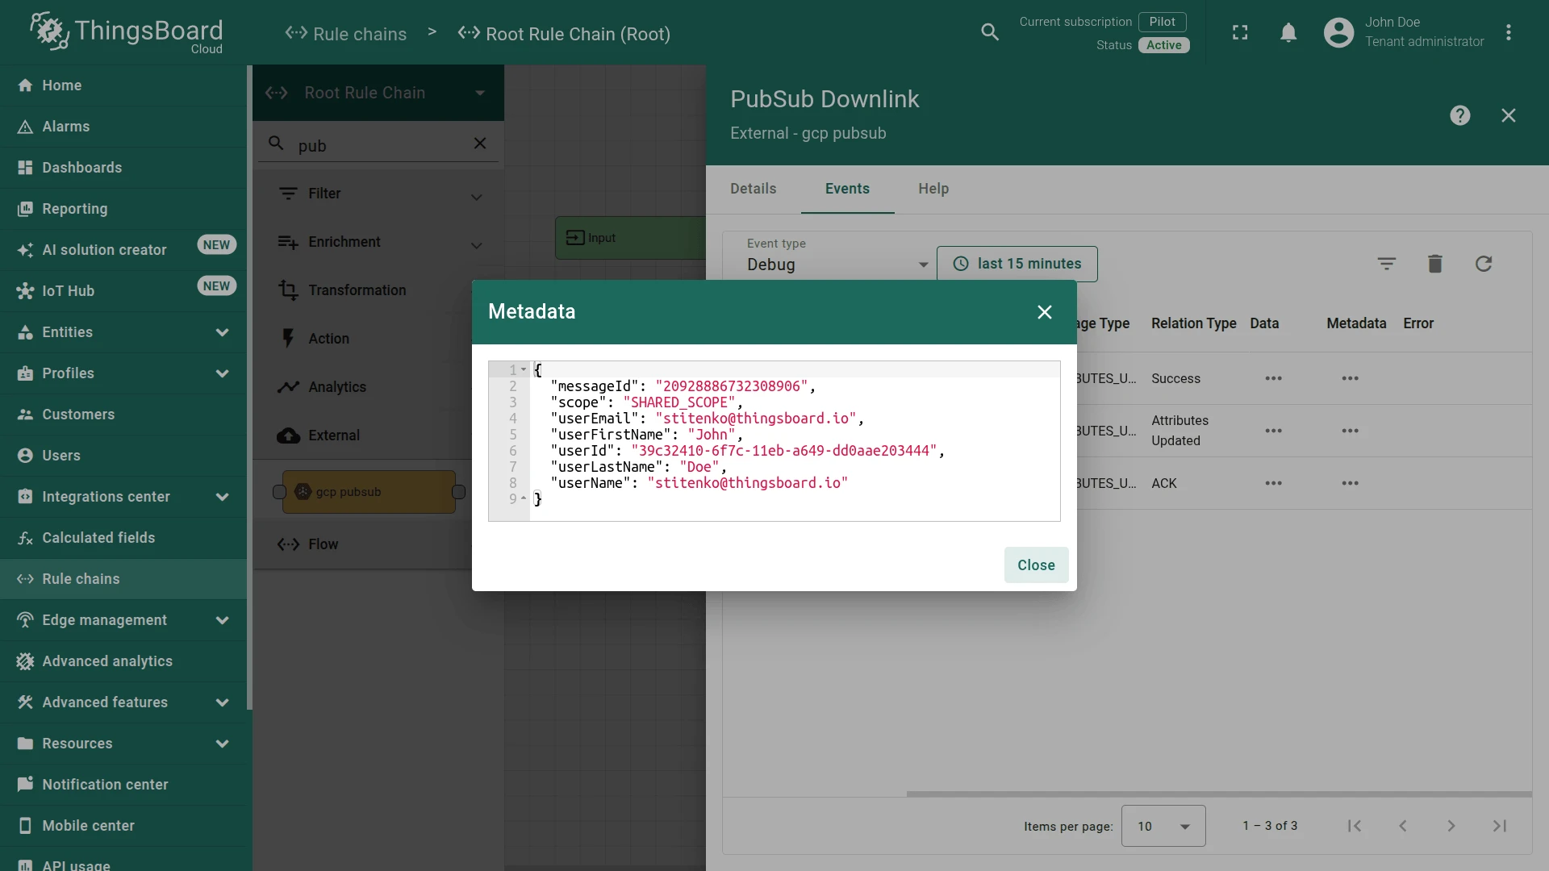Open notifications bell
This screenshot has height=871, width=1549.
point(1288,32)
